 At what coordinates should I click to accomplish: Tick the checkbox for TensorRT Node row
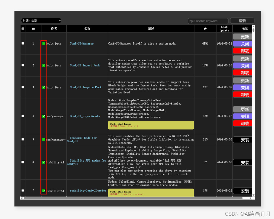pyautogui.click(x=23, y=139)
